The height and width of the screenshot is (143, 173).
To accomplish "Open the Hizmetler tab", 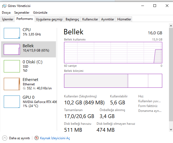I will [x=124, y=19].
